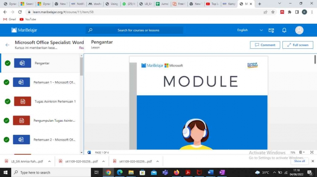This screenshot has height=177, width=317.
Task: Open the document viewer layout dropdown
Action: click(303, 152)
